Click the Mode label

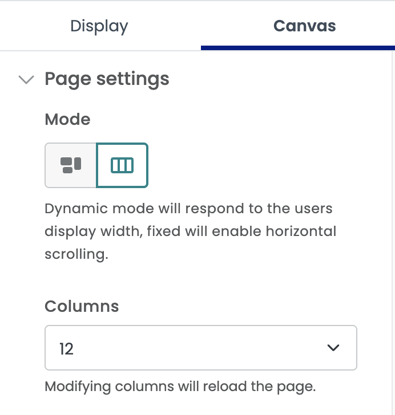click(67, 119)
